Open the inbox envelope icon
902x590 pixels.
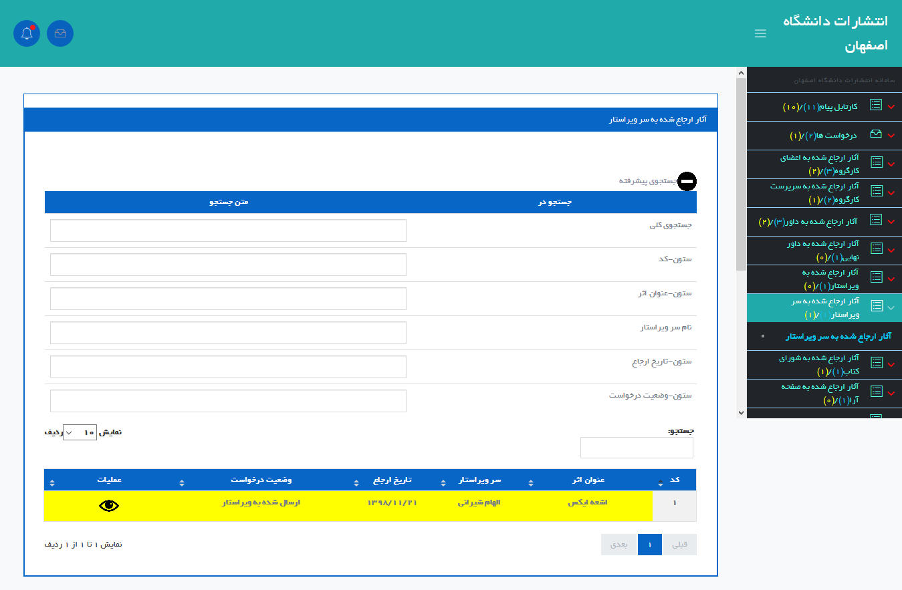(x=60, y=33)
